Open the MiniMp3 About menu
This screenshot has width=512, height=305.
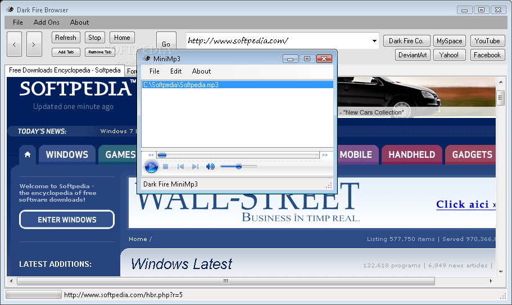[201, 71]
